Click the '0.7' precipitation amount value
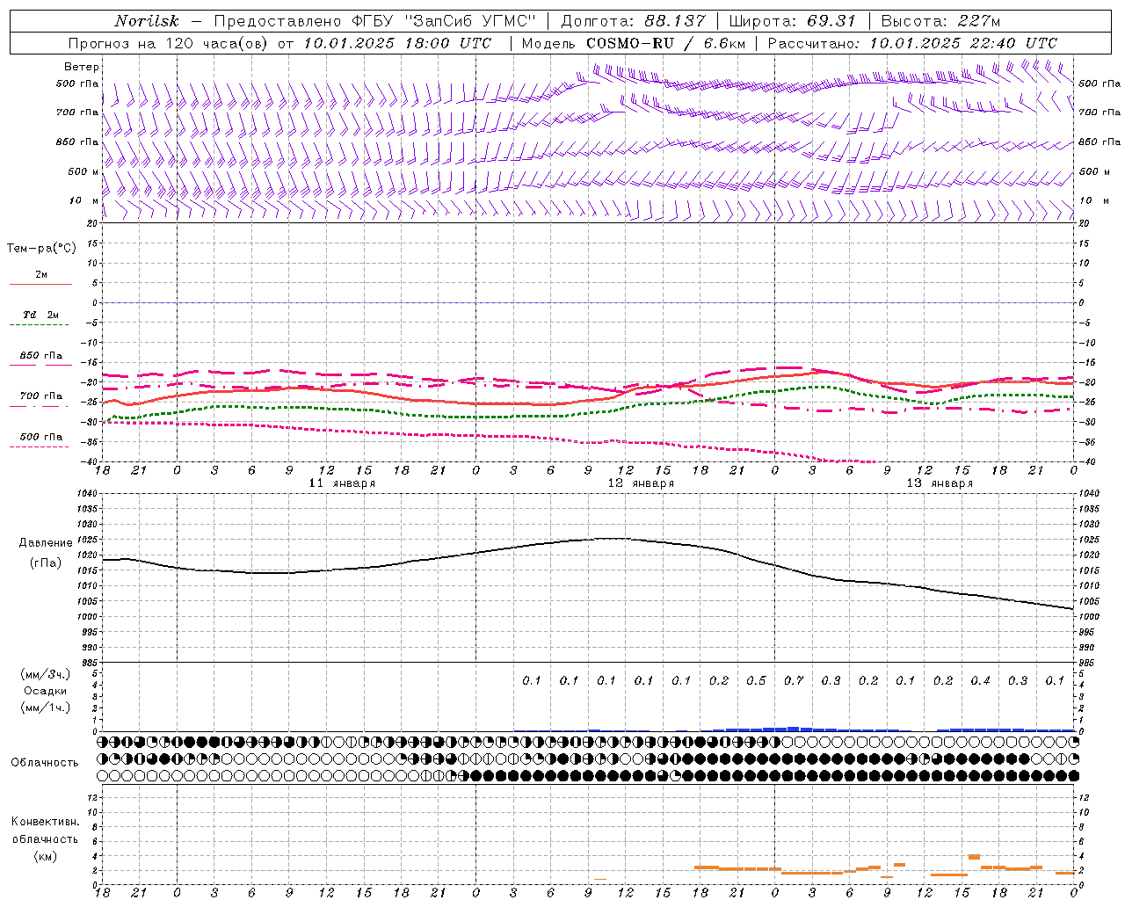 [794, 681]
